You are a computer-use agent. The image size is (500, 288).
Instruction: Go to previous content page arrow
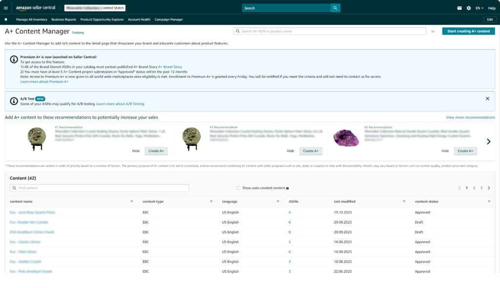coord(459,188)
